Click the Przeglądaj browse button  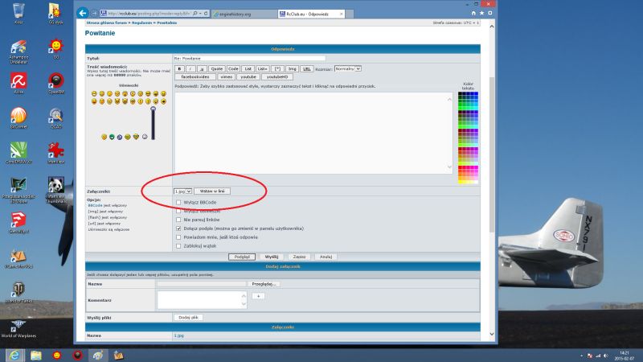[264, 284]
